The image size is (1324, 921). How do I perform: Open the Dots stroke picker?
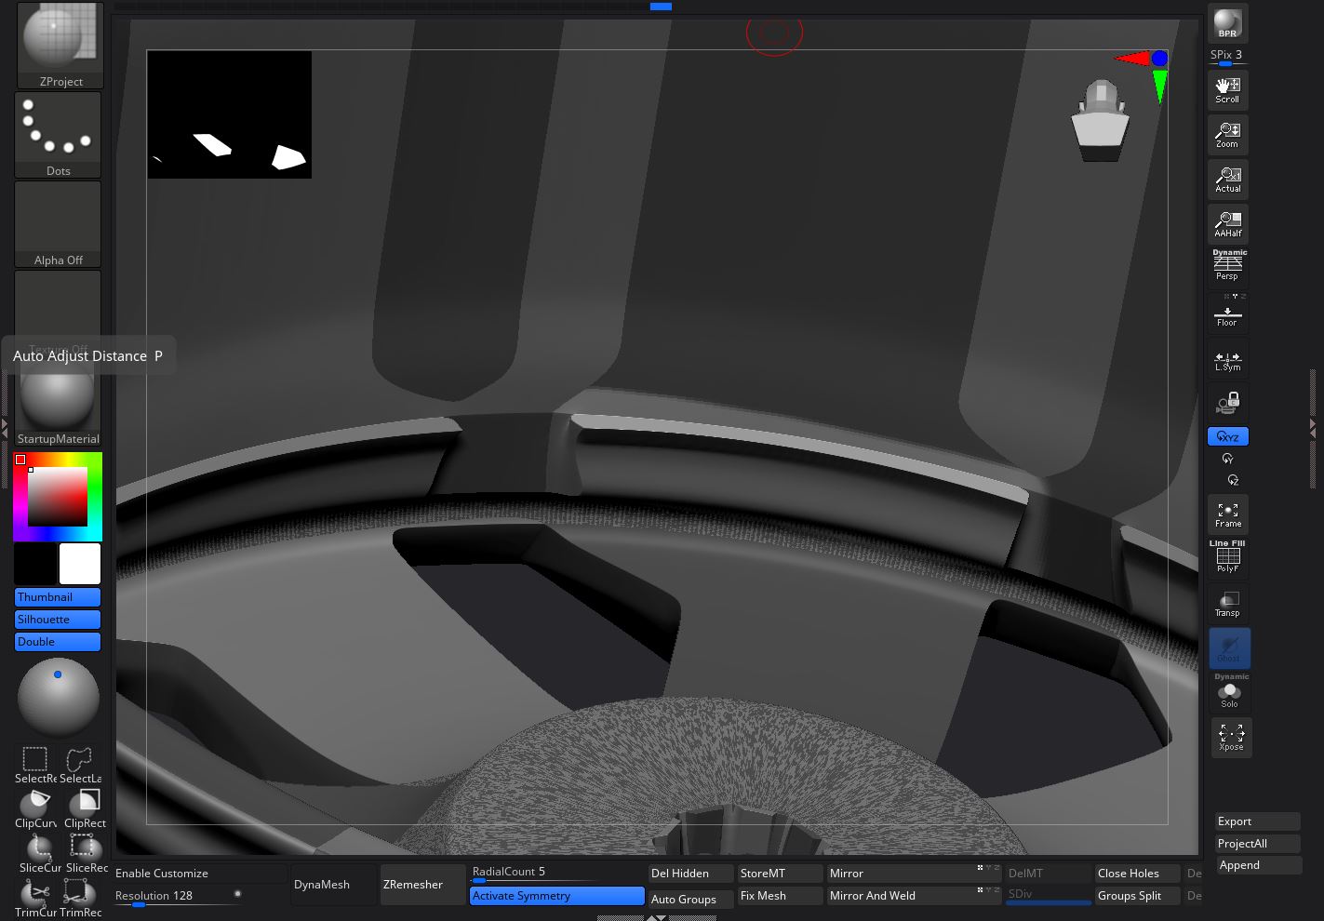point(58,134)
